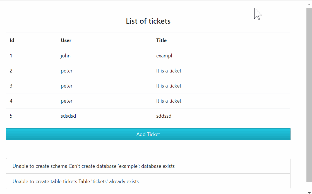Click the sdsdsd user cell
312x194 pixels.
(x=68, y=116)
